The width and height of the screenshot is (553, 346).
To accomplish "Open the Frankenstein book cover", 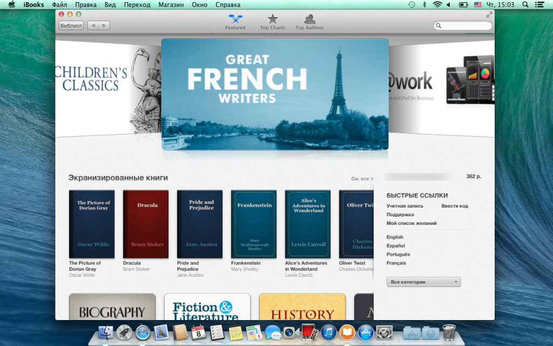I will [254, 224].
